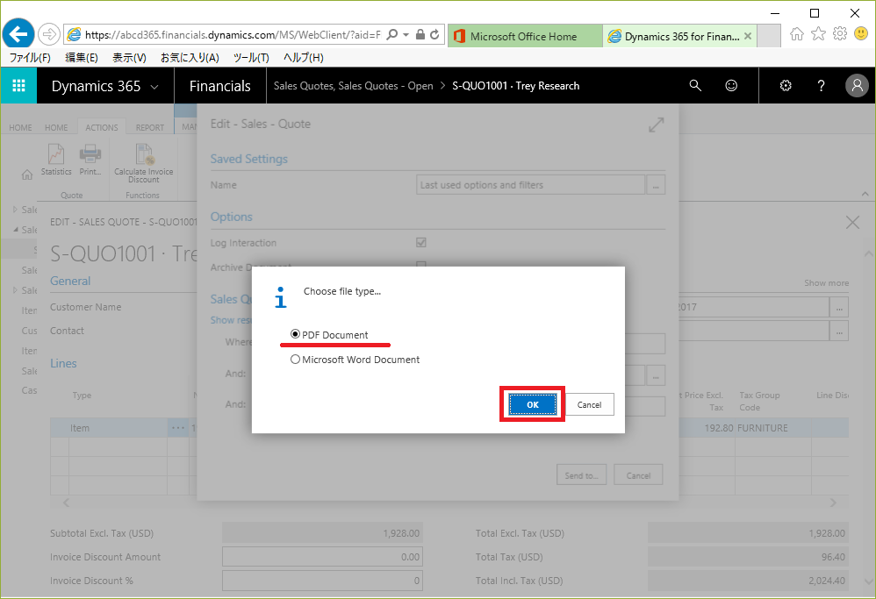
Task: Click the Send to... button
Action: click(x=582, y=475)
